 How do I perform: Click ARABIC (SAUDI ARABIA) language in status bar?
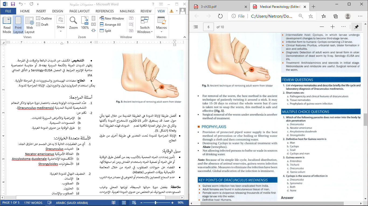click(x=72, y=203)
